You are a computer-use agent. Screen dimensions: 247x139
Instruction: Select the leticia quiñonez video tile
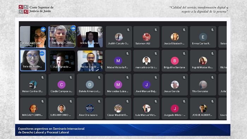pyautogui.click(x=90, y=37)
